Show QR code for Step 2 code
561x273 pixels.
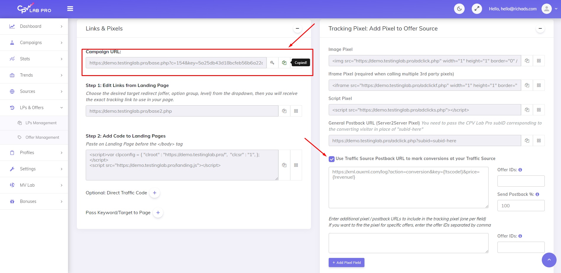tap(296, 165)
